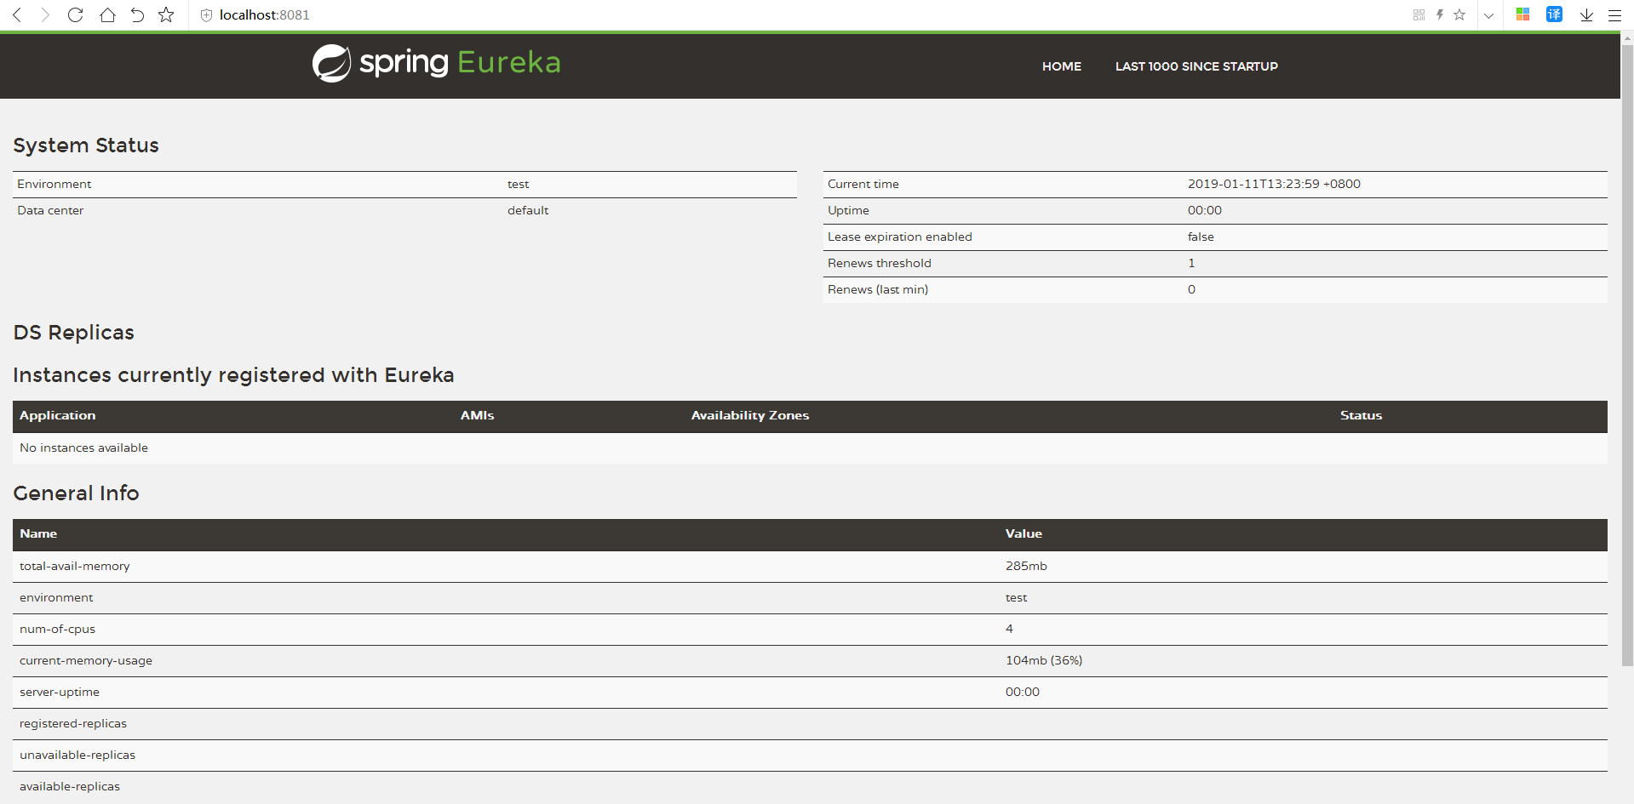1634x804 pixels.
Task: Go forward to the next page
Action: [x=45, y=15]
